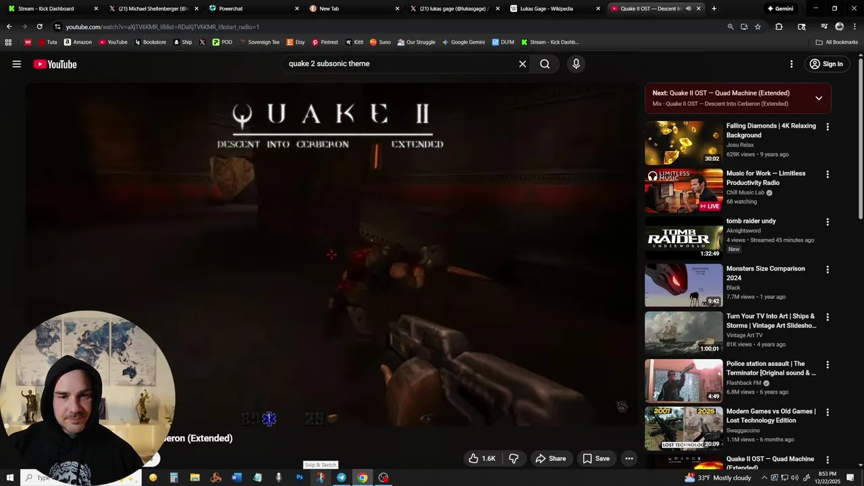
Task: Open File Explorer from the taskbar
Action: [x=194, y=477]
